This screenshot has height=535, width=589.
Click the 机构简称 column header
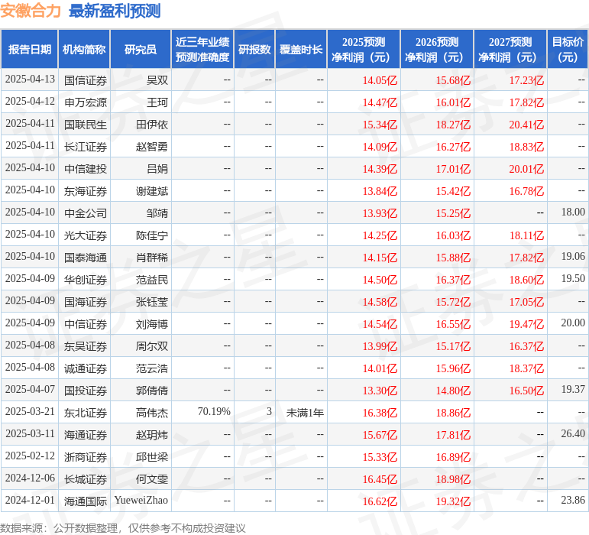[x=84, y=50]
